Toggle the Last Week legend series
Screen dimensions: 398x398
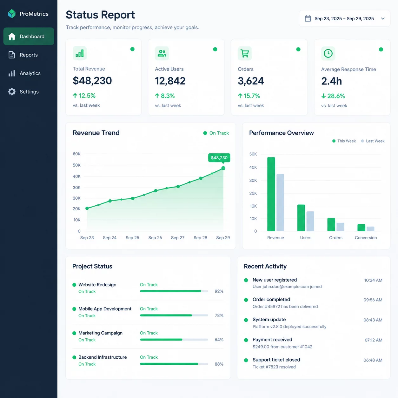pos(373,141)
